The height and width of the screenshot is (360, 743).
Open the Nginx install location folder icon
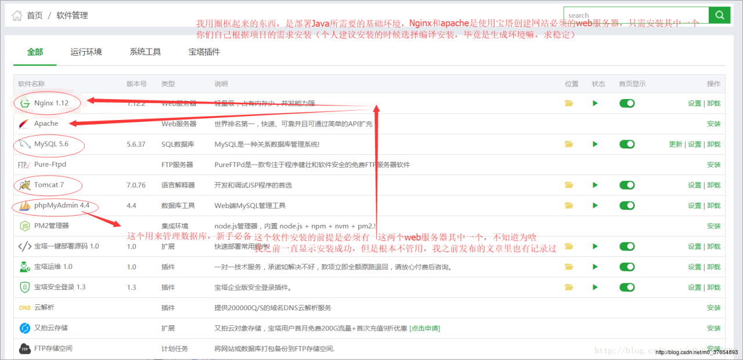click(x=569, y=103)
